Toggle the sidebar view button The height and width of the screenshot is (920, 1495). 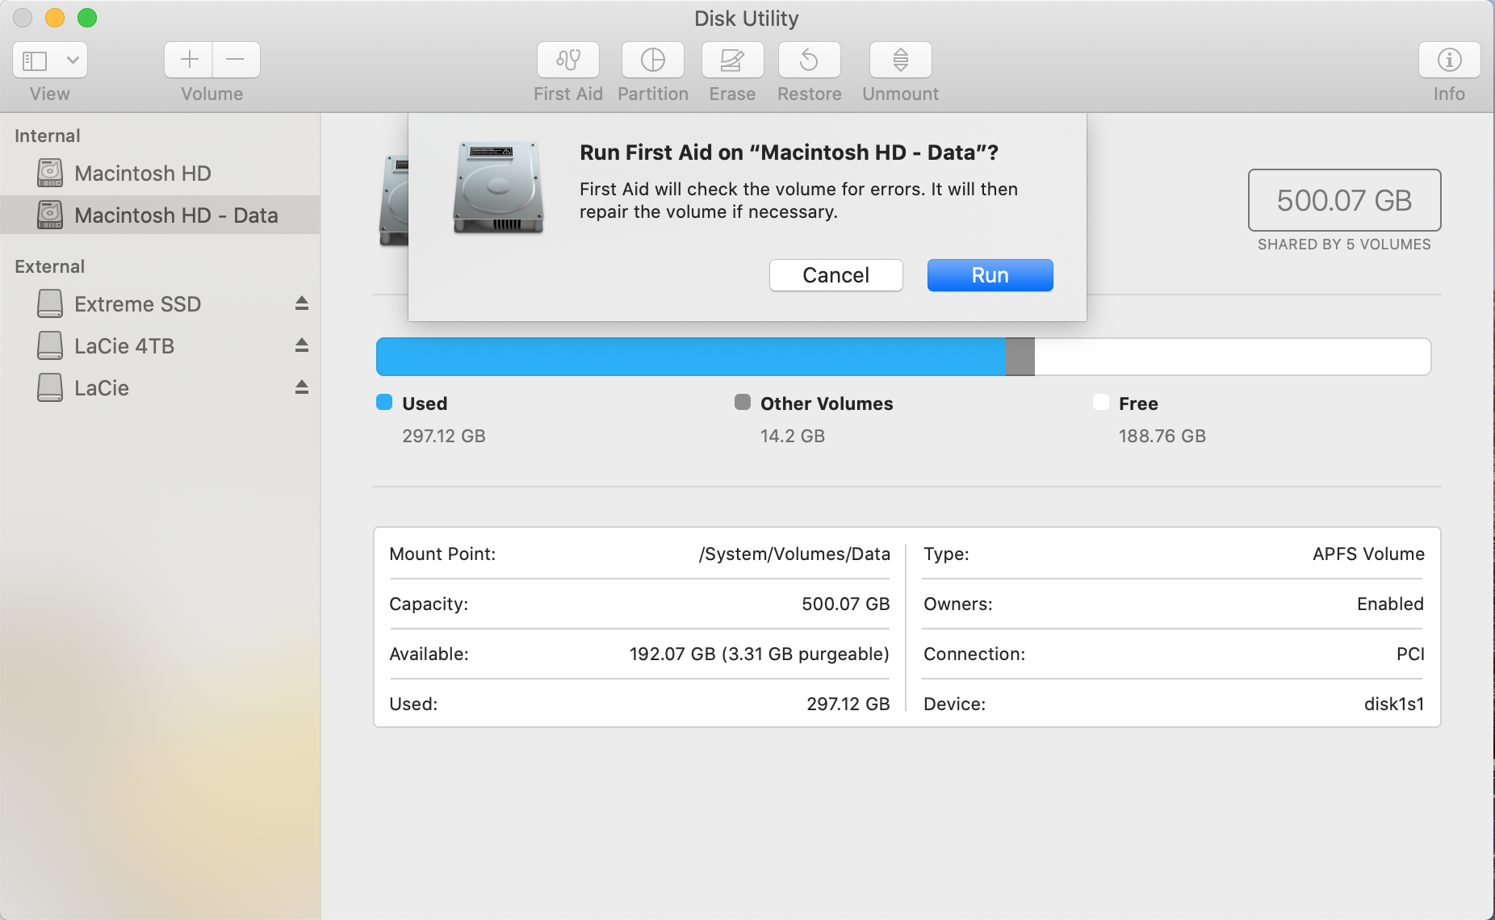coord(35,61)
